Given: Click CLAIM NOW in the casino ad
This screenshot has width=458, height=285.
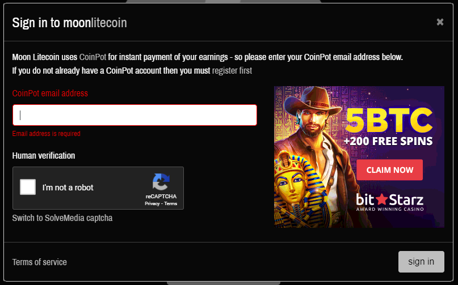Looking at the screenshot, I should pyautogui.click(x=390, y=170).
